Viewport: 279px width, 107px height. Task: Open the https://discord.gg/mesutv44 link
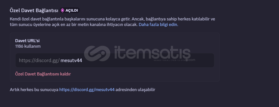pyautogui.click(x=87, y=90)
